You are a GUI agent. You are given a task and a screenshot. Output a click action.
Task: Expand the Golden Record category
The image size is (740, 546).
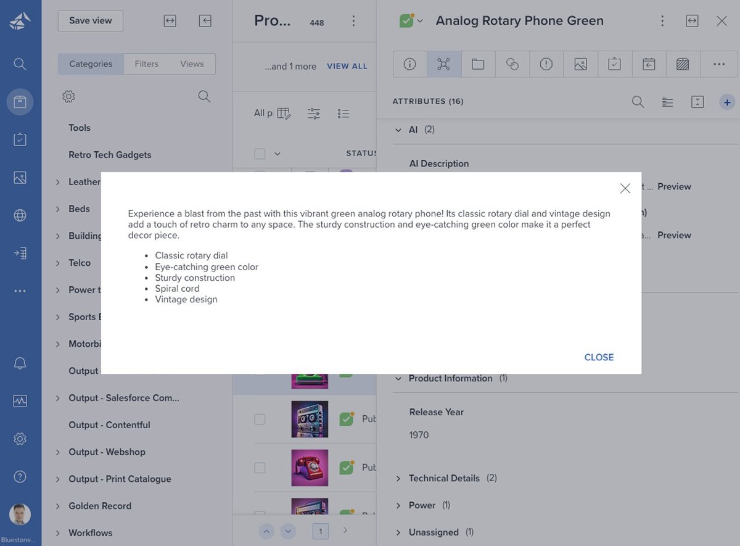click(57, 506)
